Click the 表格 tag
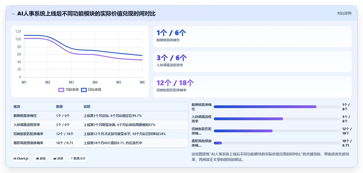Viewport: 363px width, 173px height. [x=41, y=158]
